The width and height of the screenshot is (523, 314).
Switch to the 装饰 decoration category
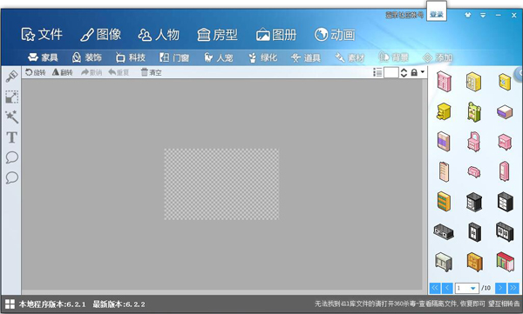click(86, 57)
